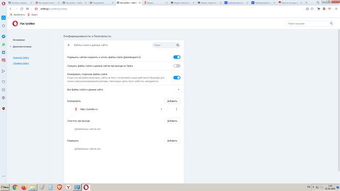
Task: Launch Yandex Browser from the taskbar
Action: click(x=68, y=187)
